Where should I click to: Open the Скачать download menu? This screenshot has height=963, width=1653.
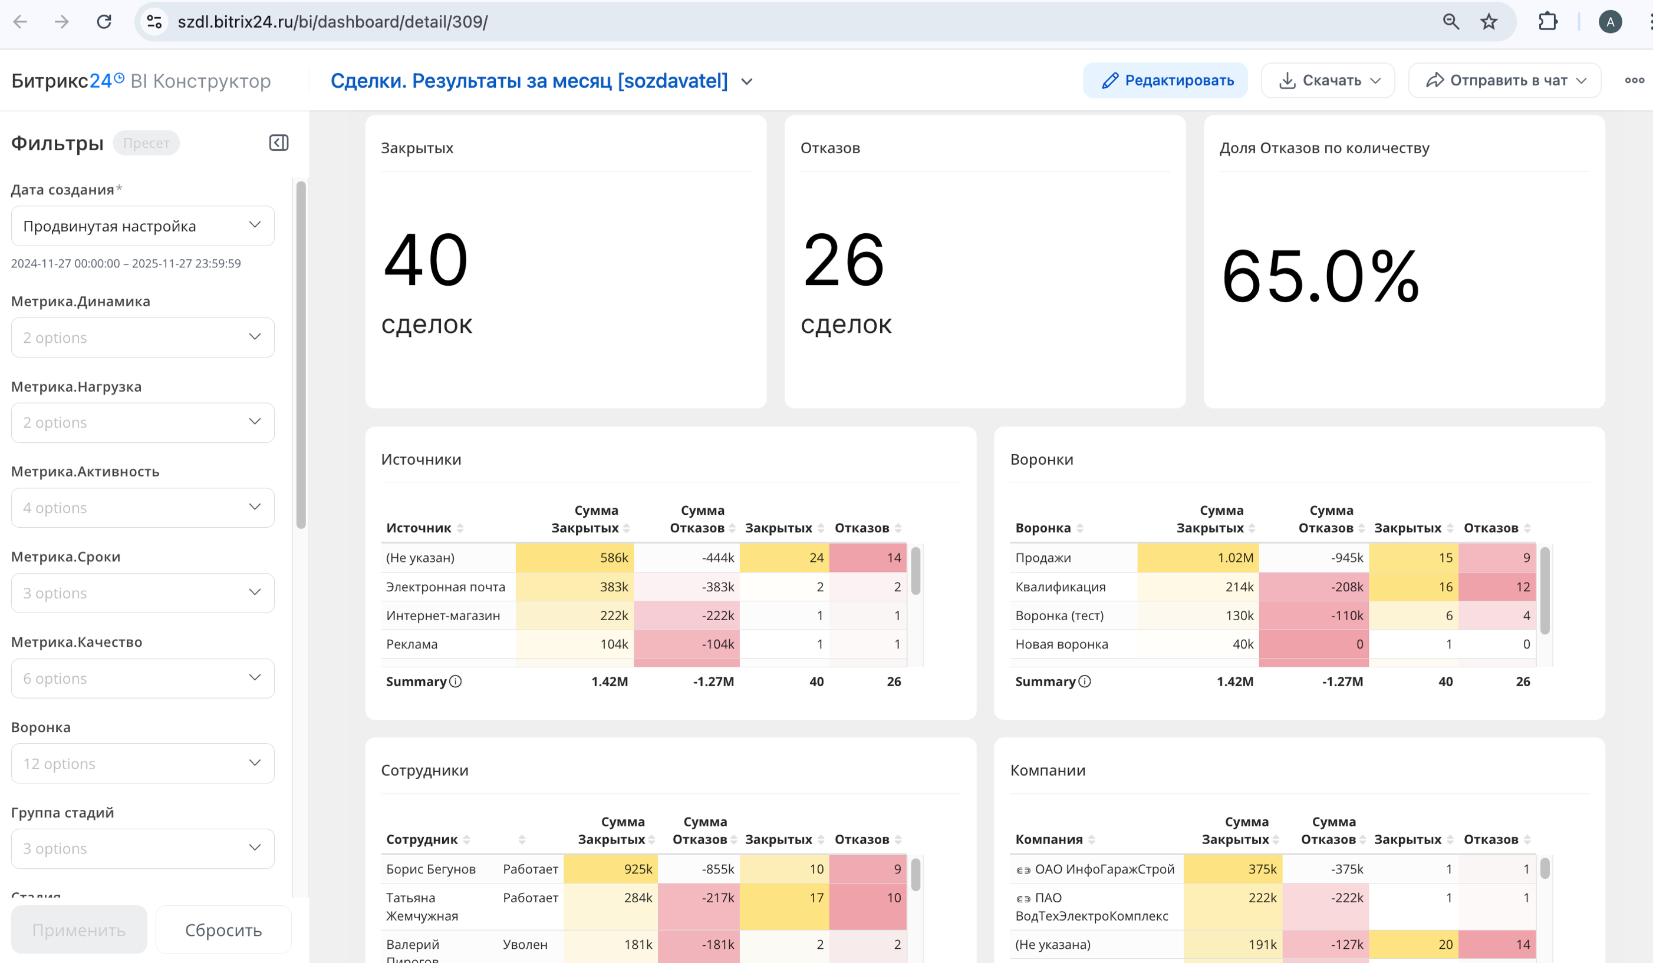pos(1328,80)
